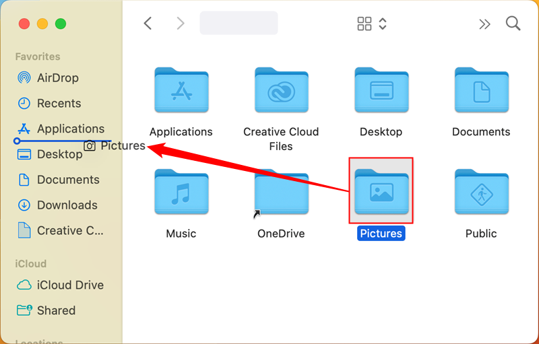Open iCloud Drive in the sidebar
Image resolution: width=539 pixels, height=344 pixels.
(x=60, y=285)
